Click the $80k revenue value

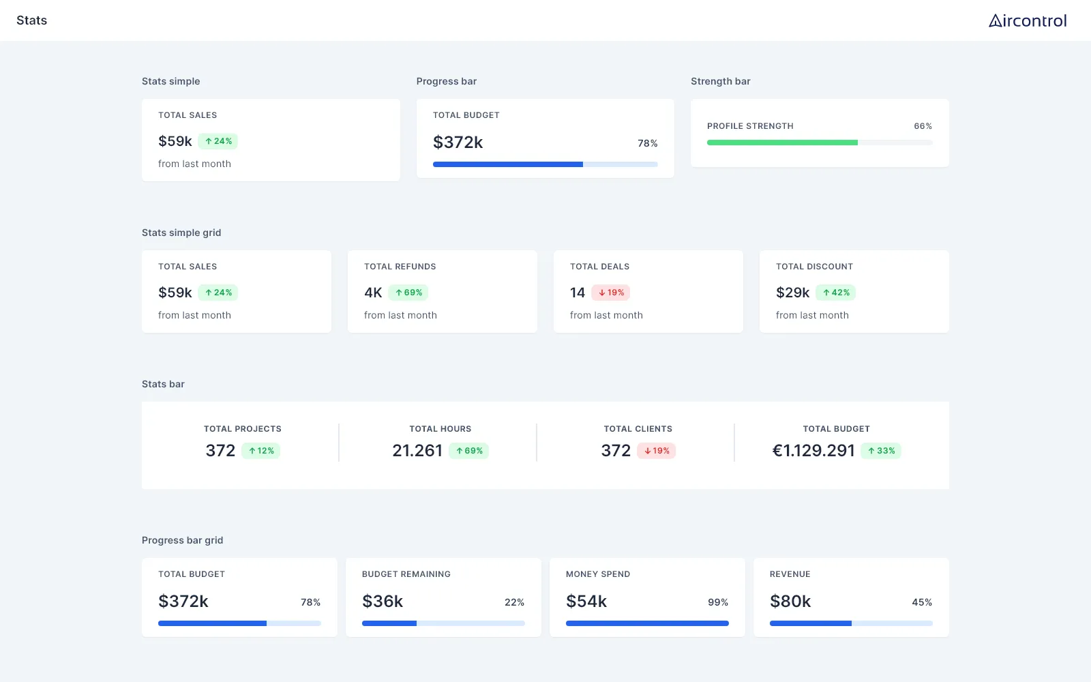pyautogui.click(x=790, y=602)
